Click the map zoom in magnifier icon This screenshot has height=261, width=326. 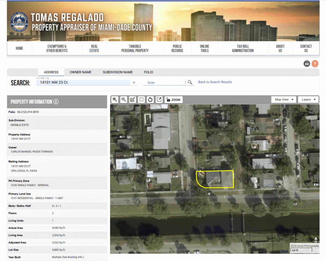coord(115,100)
